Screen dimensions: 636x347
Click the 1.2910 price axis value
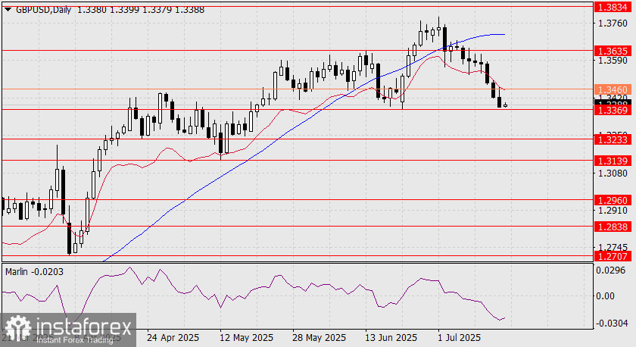(x=613, y=211)
